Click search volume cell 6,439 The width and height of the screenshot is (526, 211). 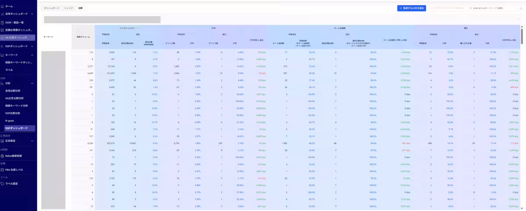[x=90, y=74]
